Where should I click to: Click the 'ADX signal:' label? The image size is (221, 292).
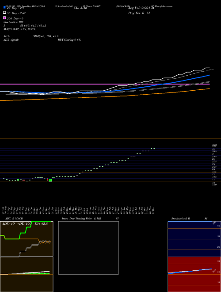click(x=11, y=40)
